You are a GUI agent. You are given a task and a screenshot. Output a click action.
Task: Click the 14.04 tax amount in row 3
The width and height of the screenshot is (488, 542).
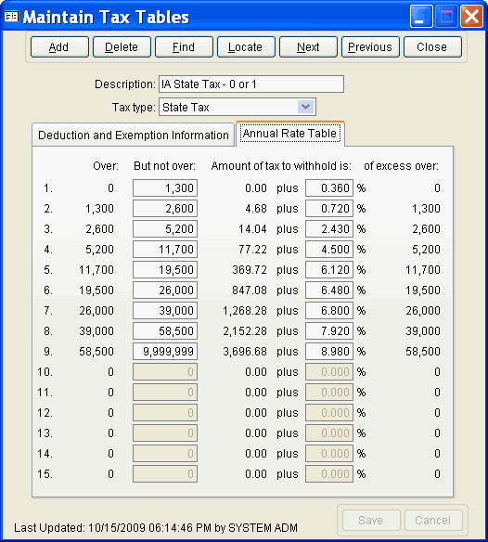(252, 229)
